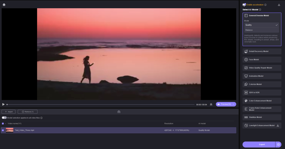The width and height of the screenshot is (285, 149).
Task: Click the Stabilize Model icon
Action: coord(246,117)
